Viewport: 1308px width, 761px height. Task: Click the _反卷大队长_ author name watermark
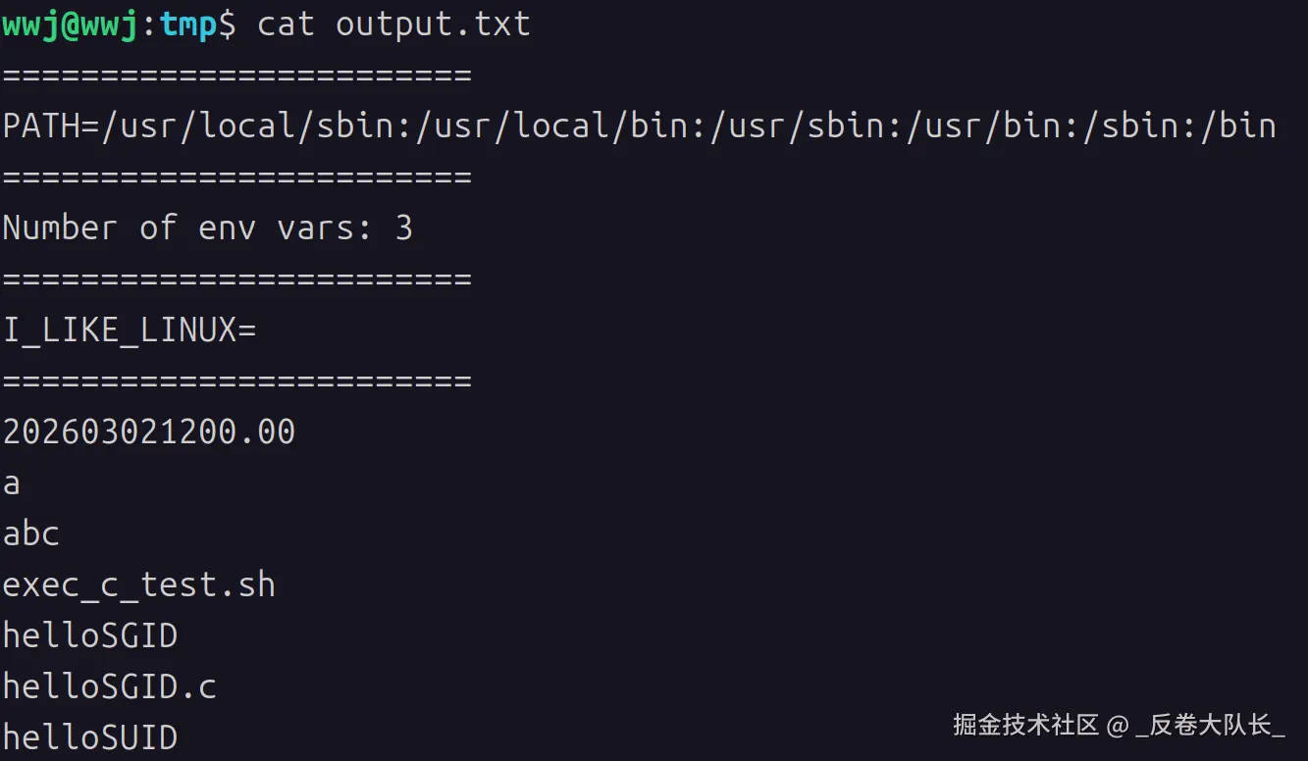coord(1210,726)
